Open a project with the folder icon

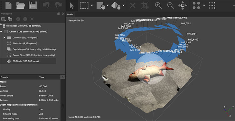pos(21,5)
